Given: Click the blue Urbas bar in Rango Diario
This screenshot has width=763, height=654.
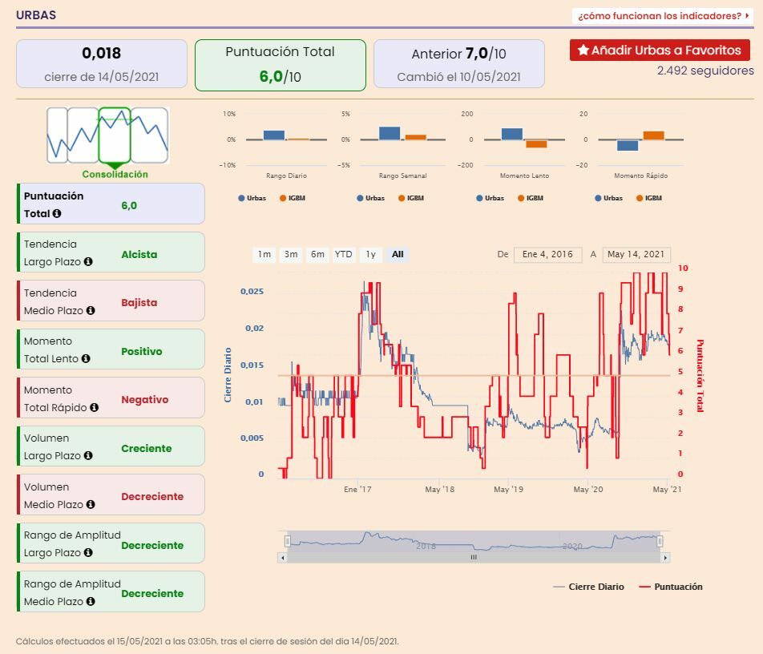Looking at the screenshot, I should coord(274,135).
